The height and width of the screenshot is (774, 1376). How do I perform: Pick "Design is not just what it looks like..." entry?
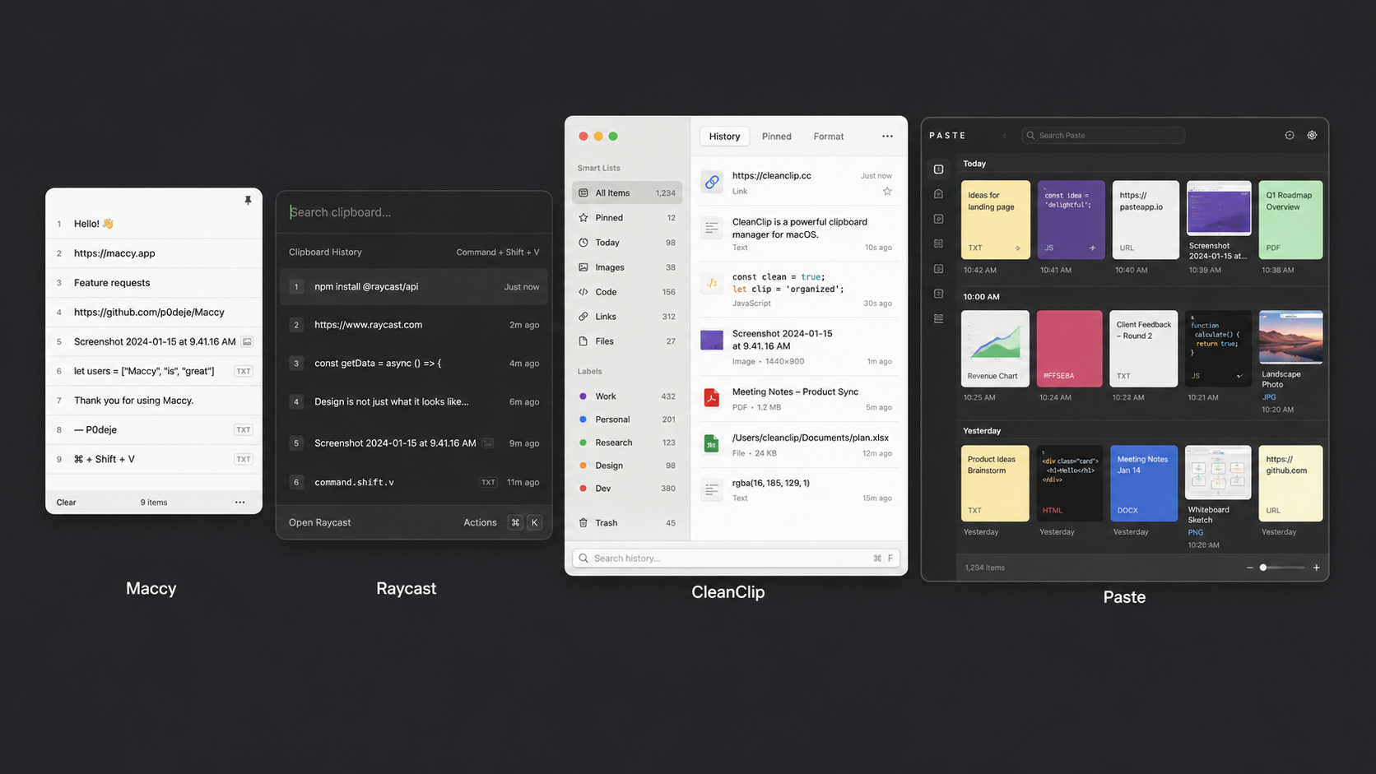[x=414, y=401]
